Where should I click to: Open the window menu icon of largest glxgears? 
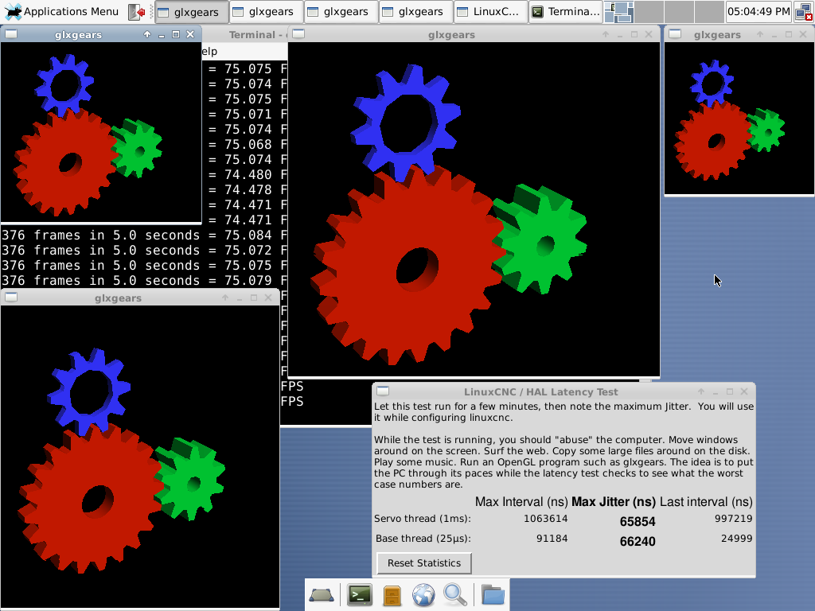(298, 34)
